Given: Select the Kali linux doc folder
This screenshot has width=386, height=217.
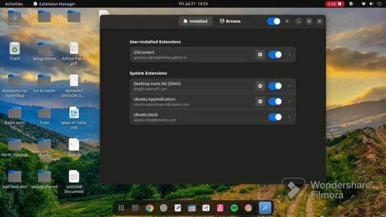Looking at the screenshot, I should (x=14, y=180).
